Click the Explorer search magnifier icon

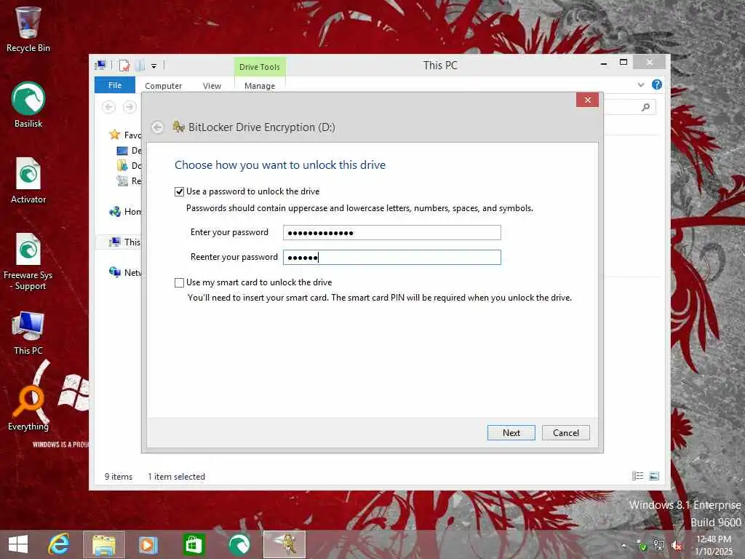tap(646, 108)
